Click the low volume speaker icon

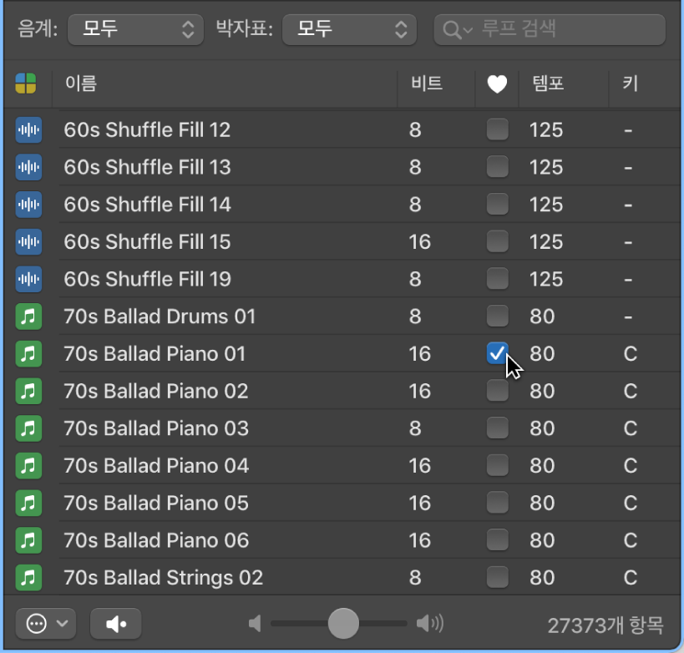click(x=256, y=623)
